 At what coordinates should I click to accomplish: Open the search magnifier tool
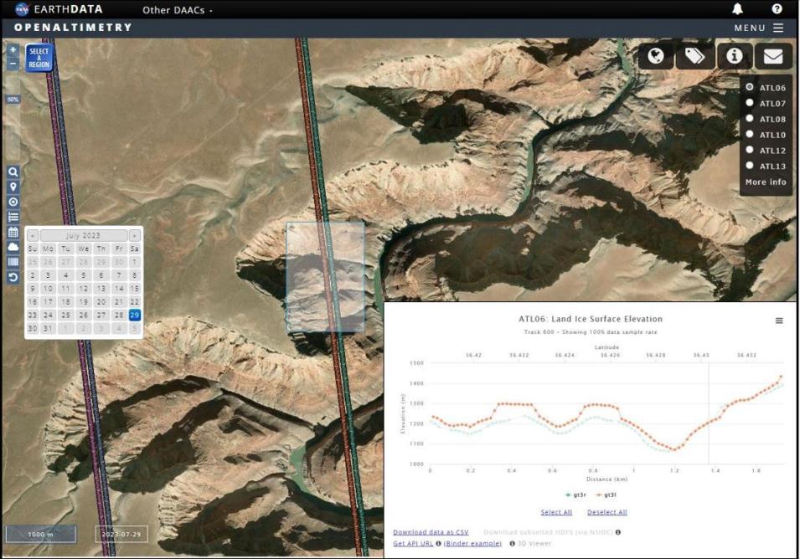click(x=13, y=172)
